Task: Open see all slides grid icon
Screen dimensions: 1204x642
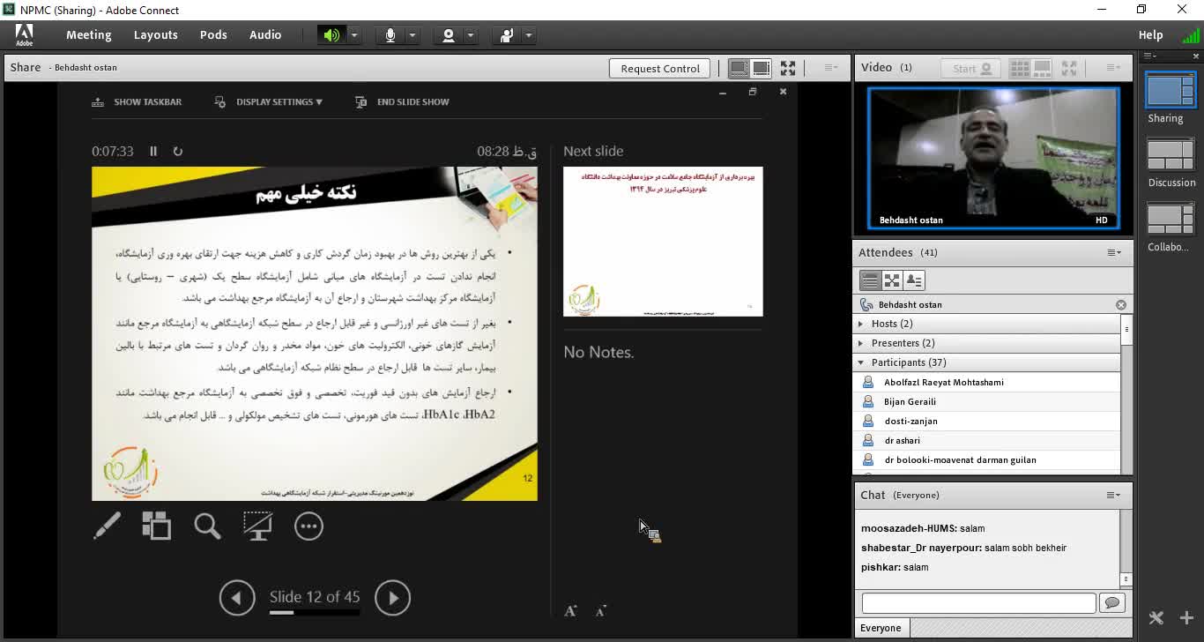Action: click(x=157, y=526)
